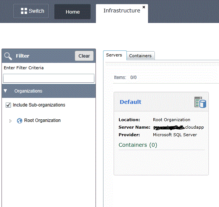219x207 pixels.
Task: Click the Root Organization globe icon
Action: pyautogui.click(x=20, y=121)
